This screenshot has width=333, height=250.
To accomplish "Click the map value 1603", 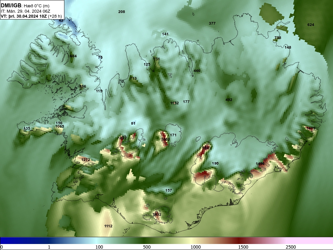I will (x=166, y=139).
